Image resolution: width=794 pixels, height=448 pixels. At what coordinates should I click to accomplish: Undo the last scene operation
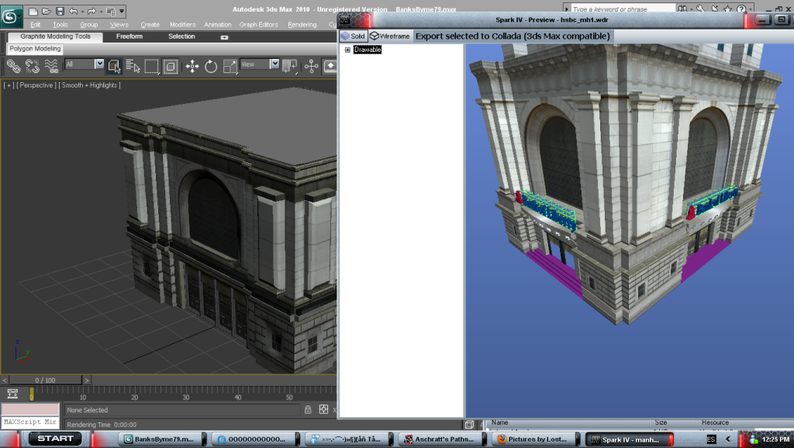click(74, 11)
